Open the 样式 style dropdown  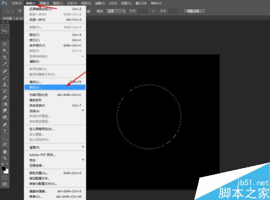(116, 11)
